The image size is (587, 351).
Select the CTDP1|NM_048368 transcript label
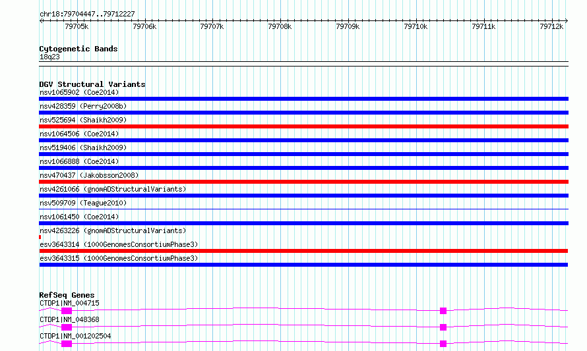pos(69,319)
